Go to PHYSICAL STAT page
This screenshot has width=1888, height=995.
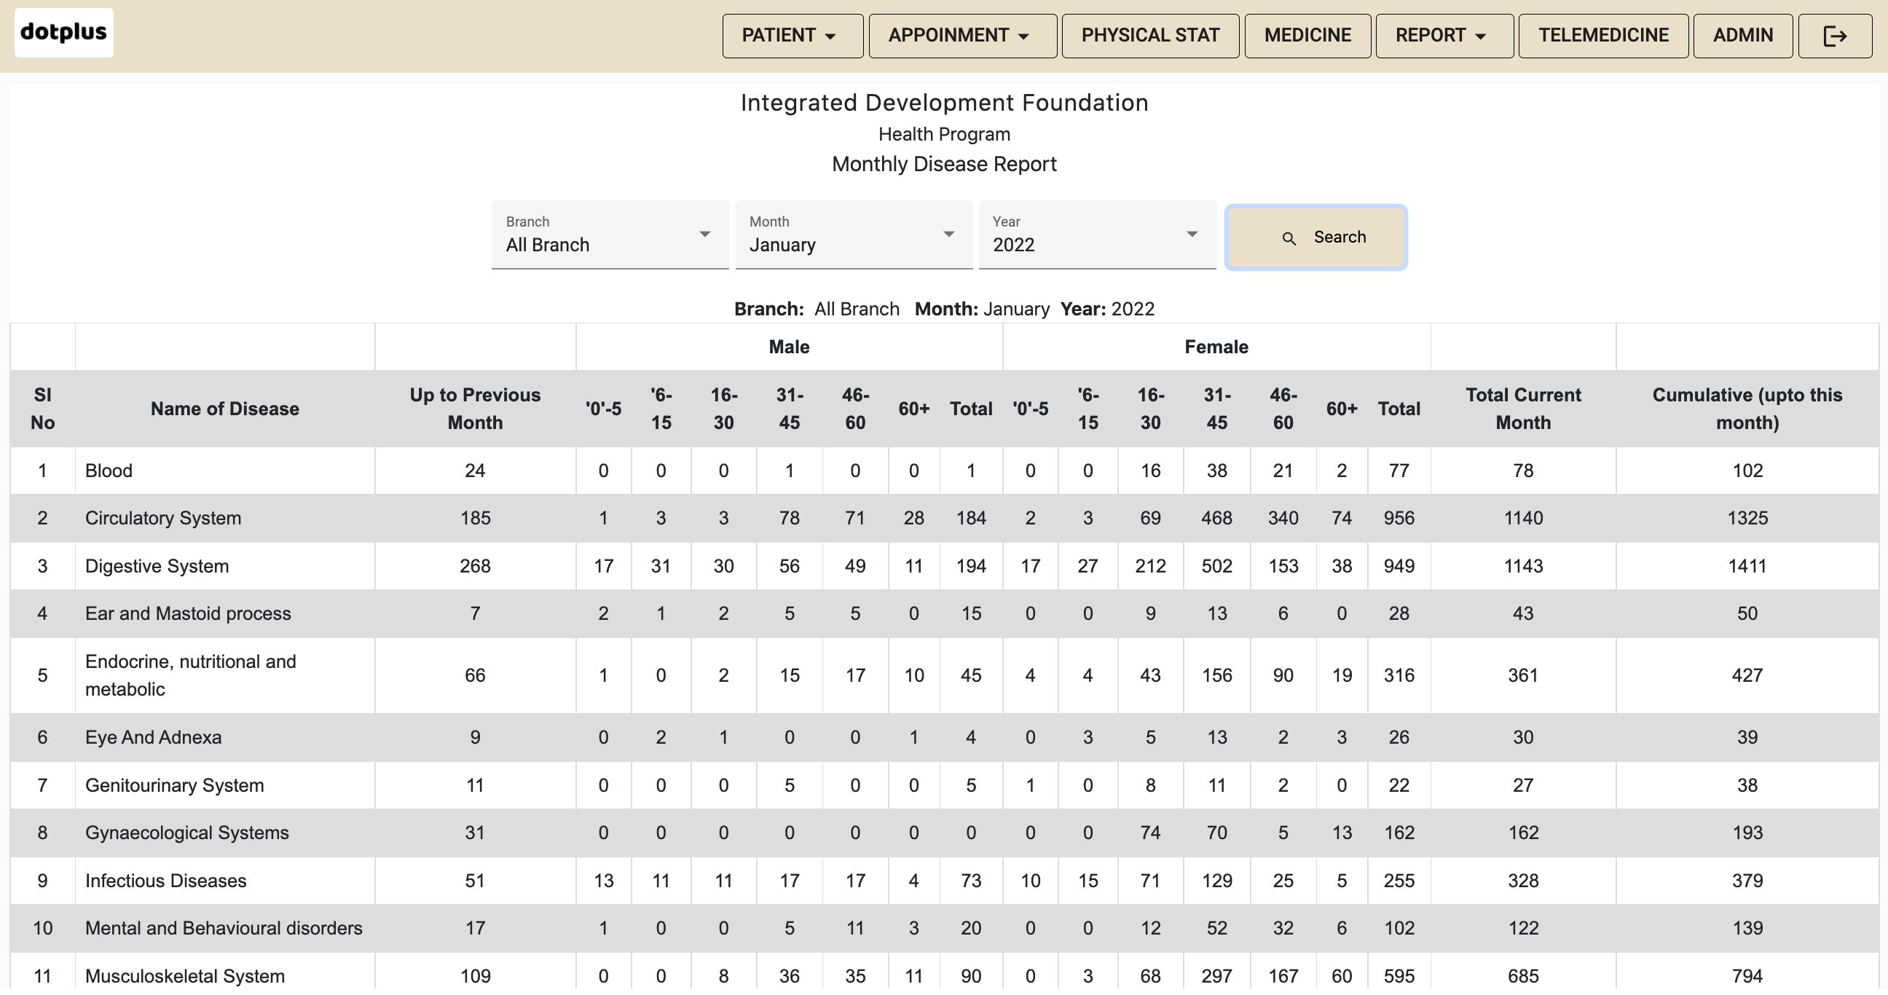(1150, 36)
